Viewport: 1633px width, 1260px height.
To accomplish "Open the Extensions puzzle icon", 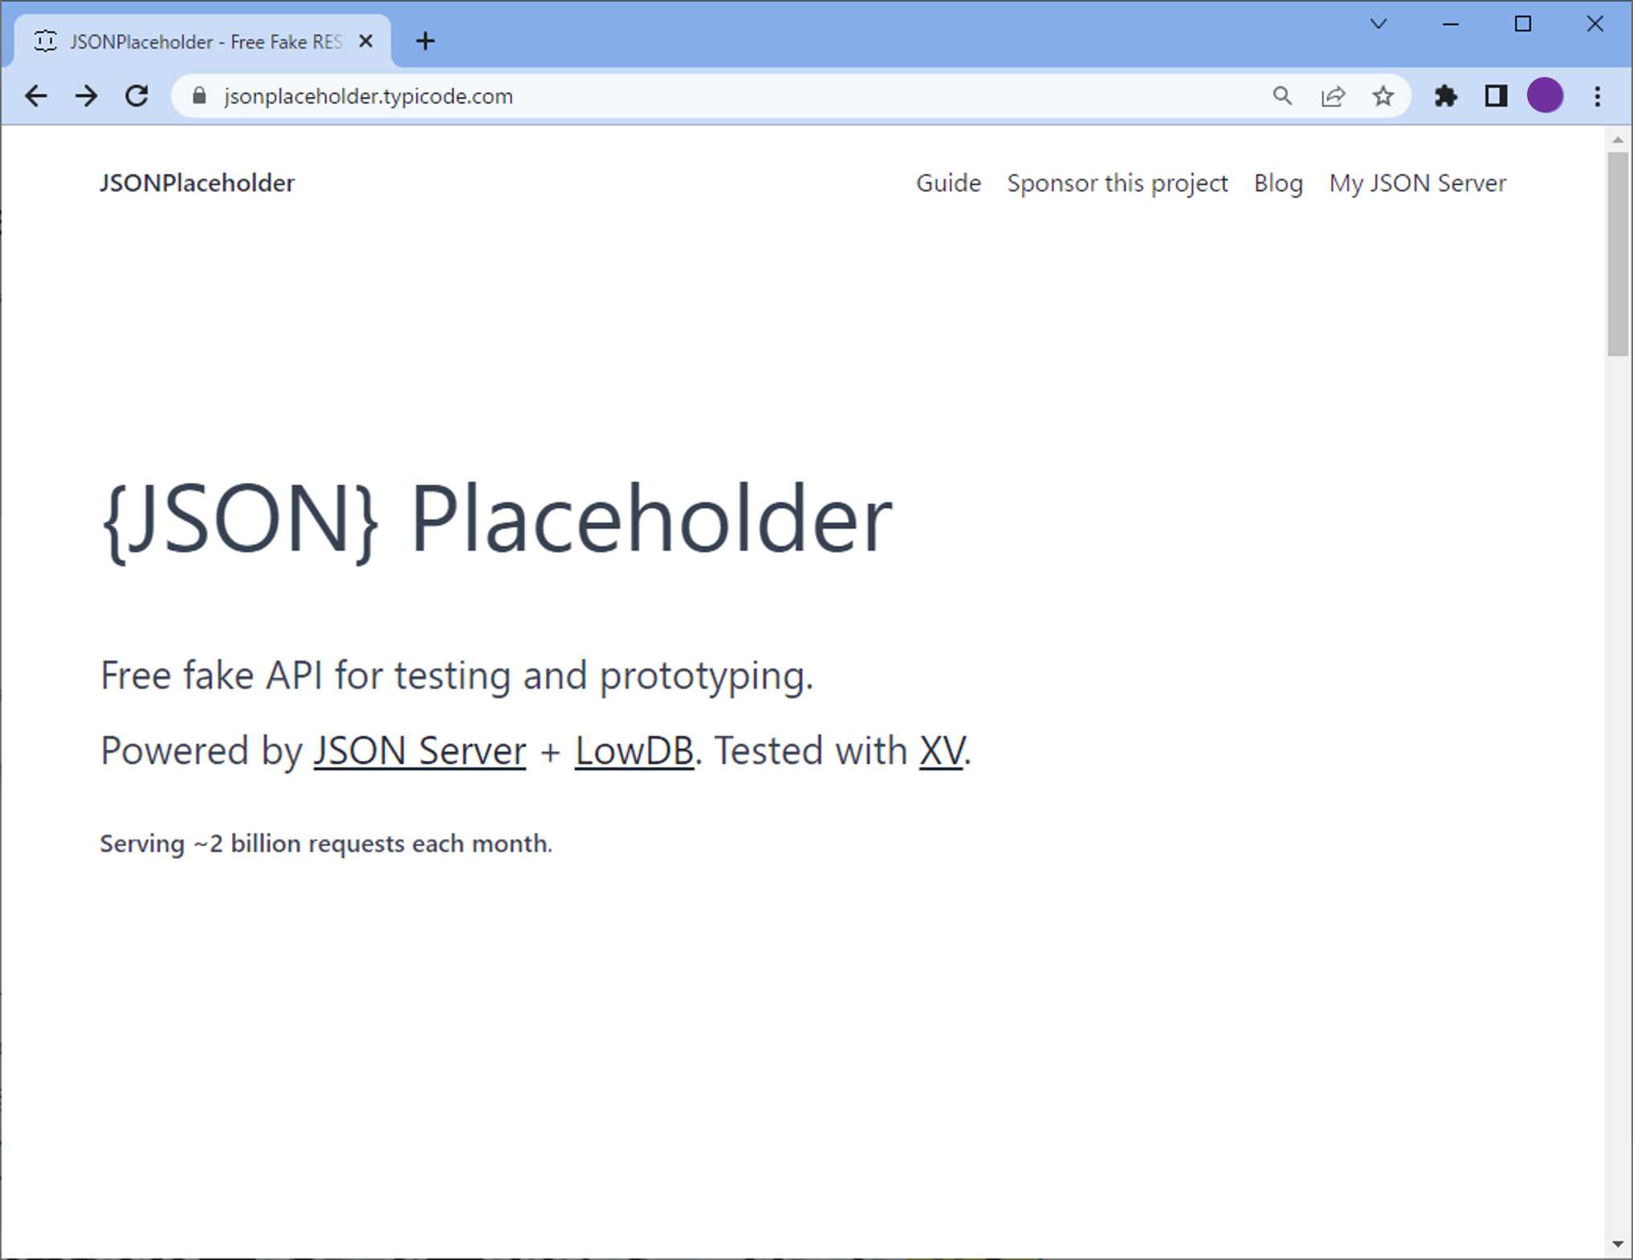I will pyautogui.click(x=1445, y=96).
